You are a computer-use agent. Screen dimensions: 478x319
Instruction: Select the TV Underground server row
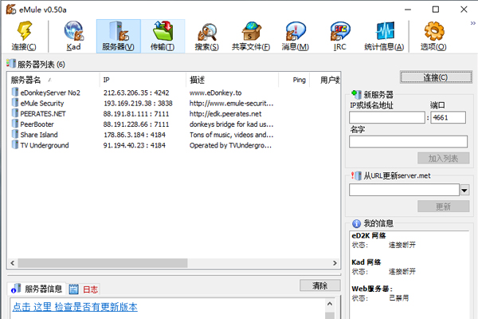click(x=174, y=145)
